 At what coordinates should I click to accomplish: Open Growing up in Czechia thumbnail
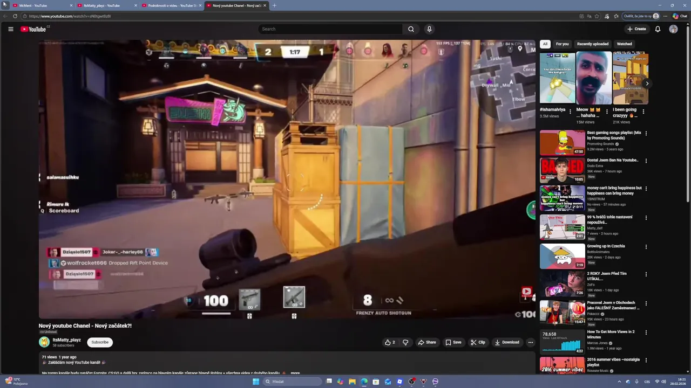[x=563, y=256]
